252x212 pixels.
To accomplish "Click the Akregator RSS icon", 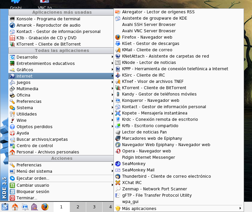I will coord(118,12).
